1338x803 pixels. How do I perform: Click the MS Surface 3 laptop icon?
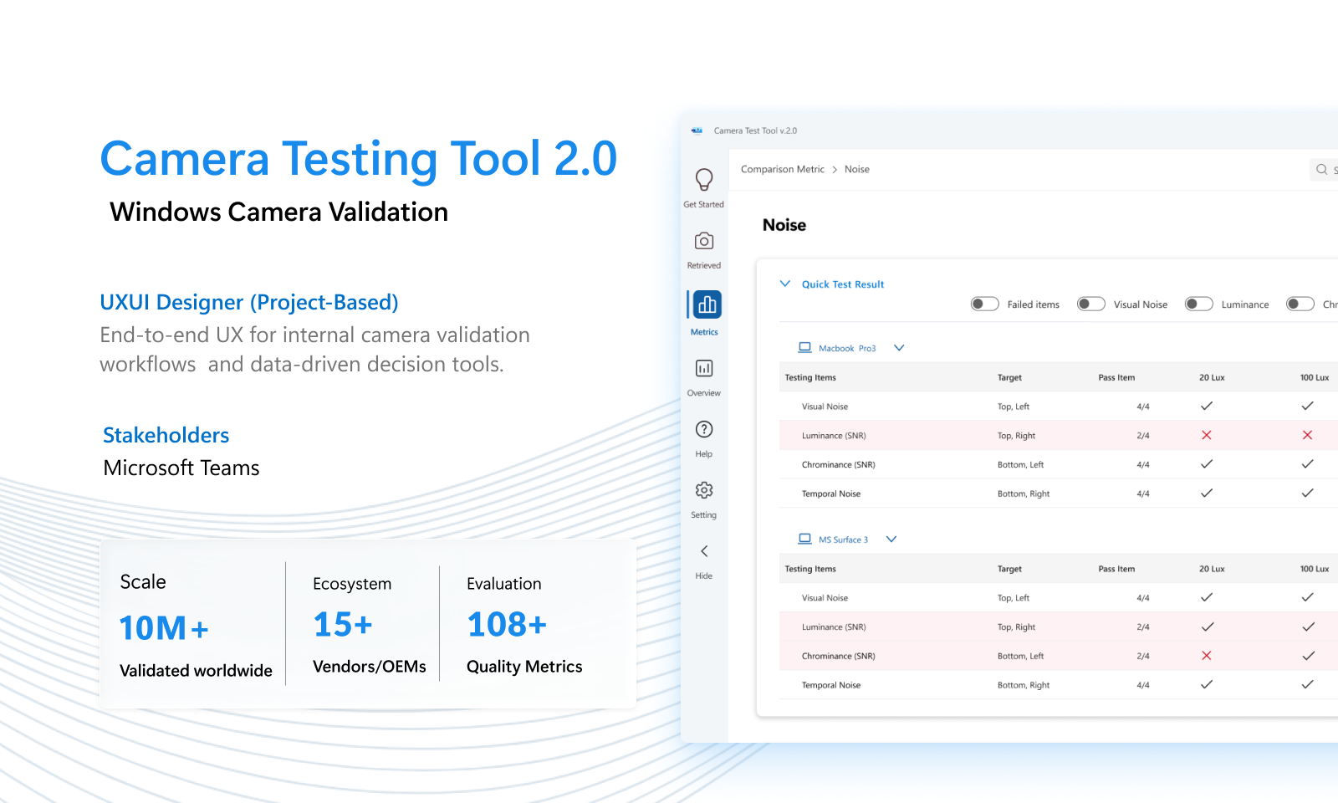point(805,539)
